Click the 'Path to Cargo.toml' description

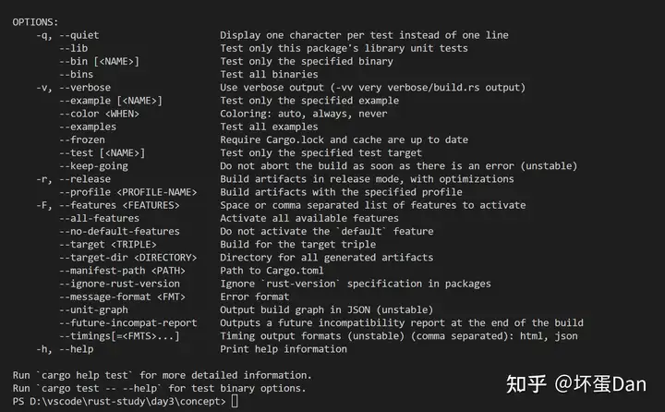[x=272, y=271]
